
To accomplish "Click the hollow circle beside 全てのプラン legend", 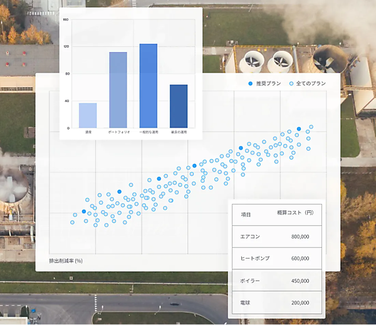I will 291,83.
